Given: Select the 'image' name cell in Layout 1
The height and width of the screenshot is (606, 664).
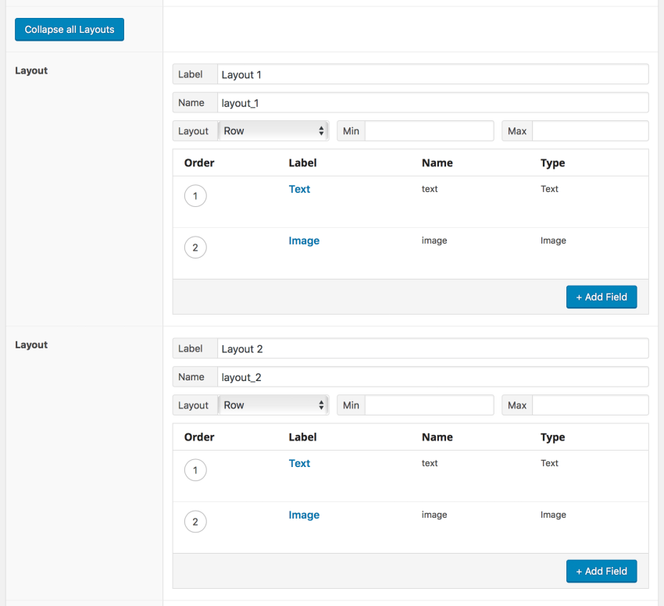Looking at the screenshot, I should pos(434,241).
